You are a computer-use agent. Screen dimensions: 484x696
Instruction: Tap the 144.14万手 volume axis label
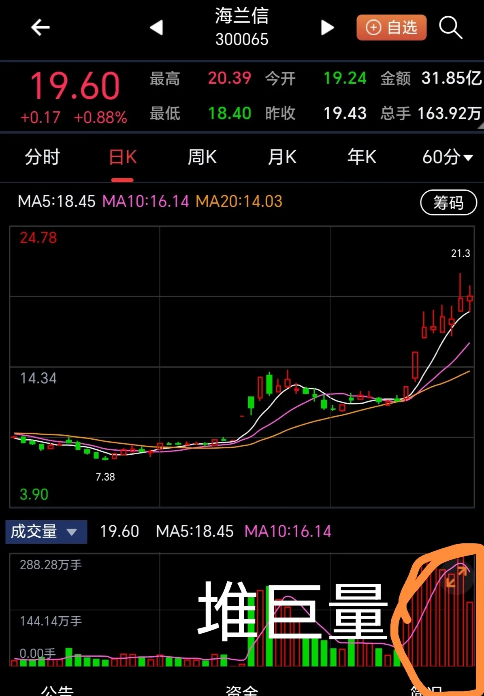tap(51, 621)
